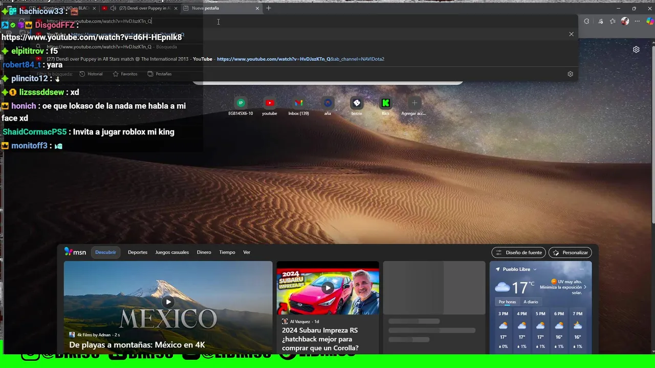
Task: Select the 3 PM hourly forecast
Action: [503, 330]
